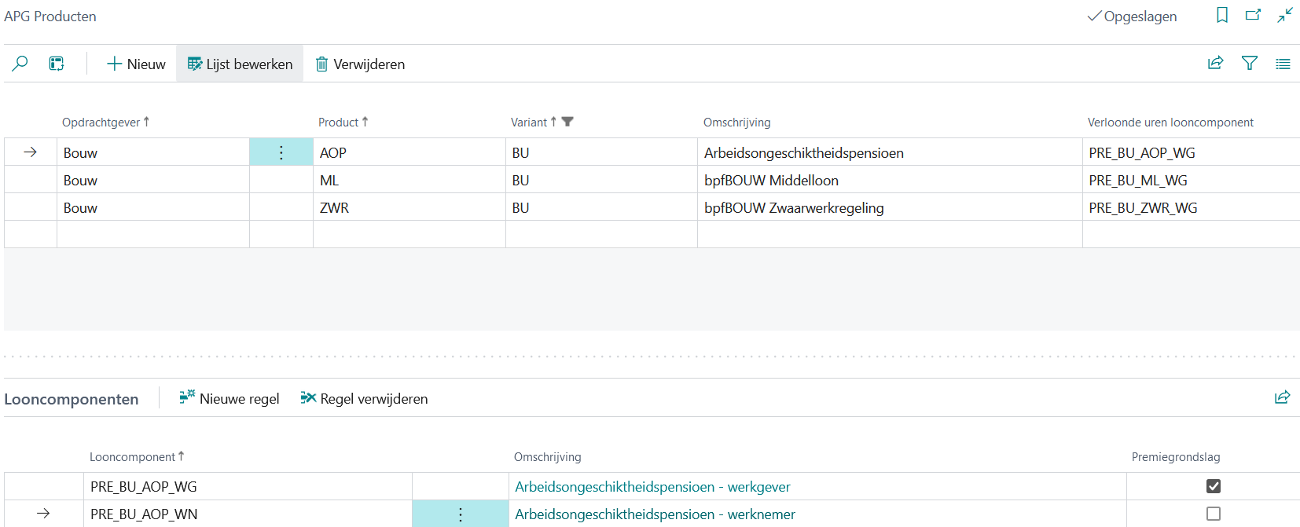Click the search magnifier icon
Screen dimensions: 1300x527
pos(20,64)
